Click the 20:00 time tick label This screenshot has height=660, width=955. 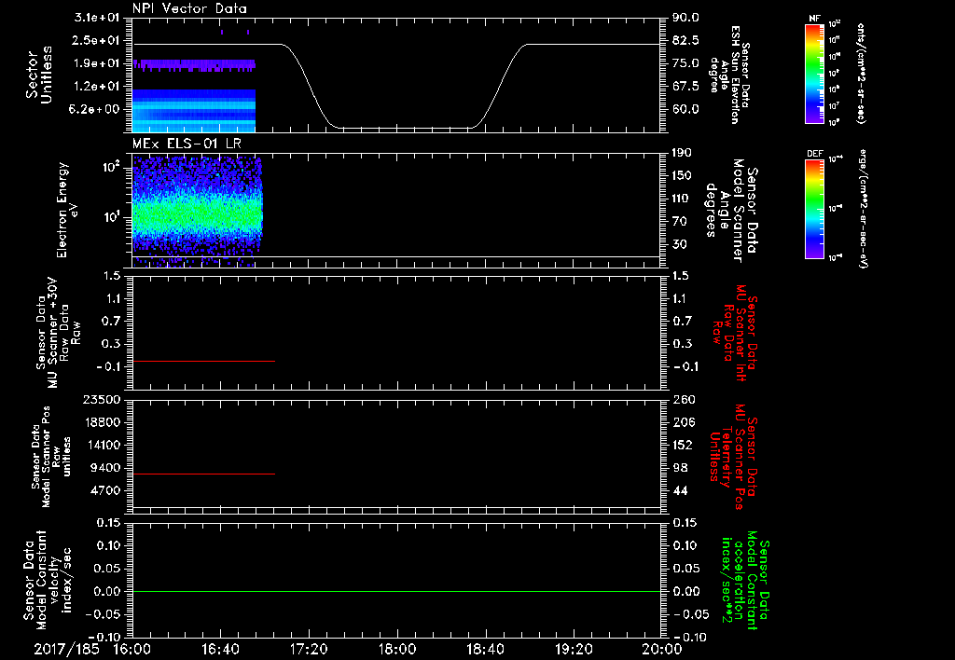click(662, 649)
